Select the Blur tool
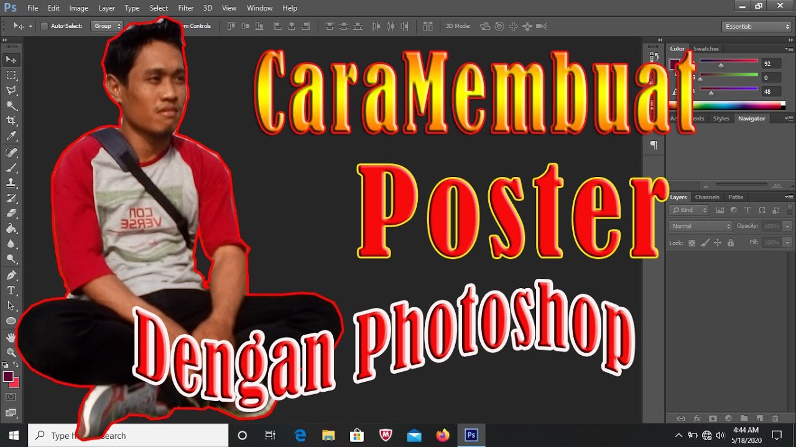This screenshot has width=796, height=447. coord(11,243)
